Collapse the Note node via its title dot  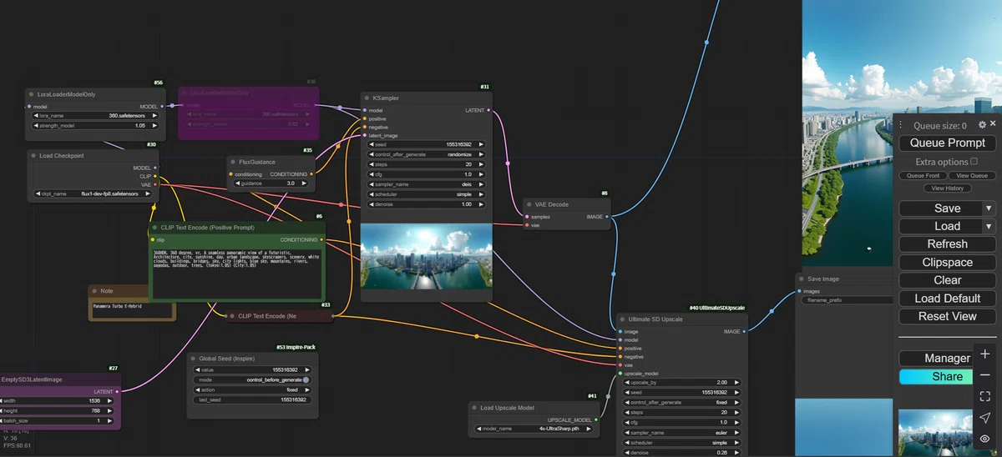coord(94,291)
